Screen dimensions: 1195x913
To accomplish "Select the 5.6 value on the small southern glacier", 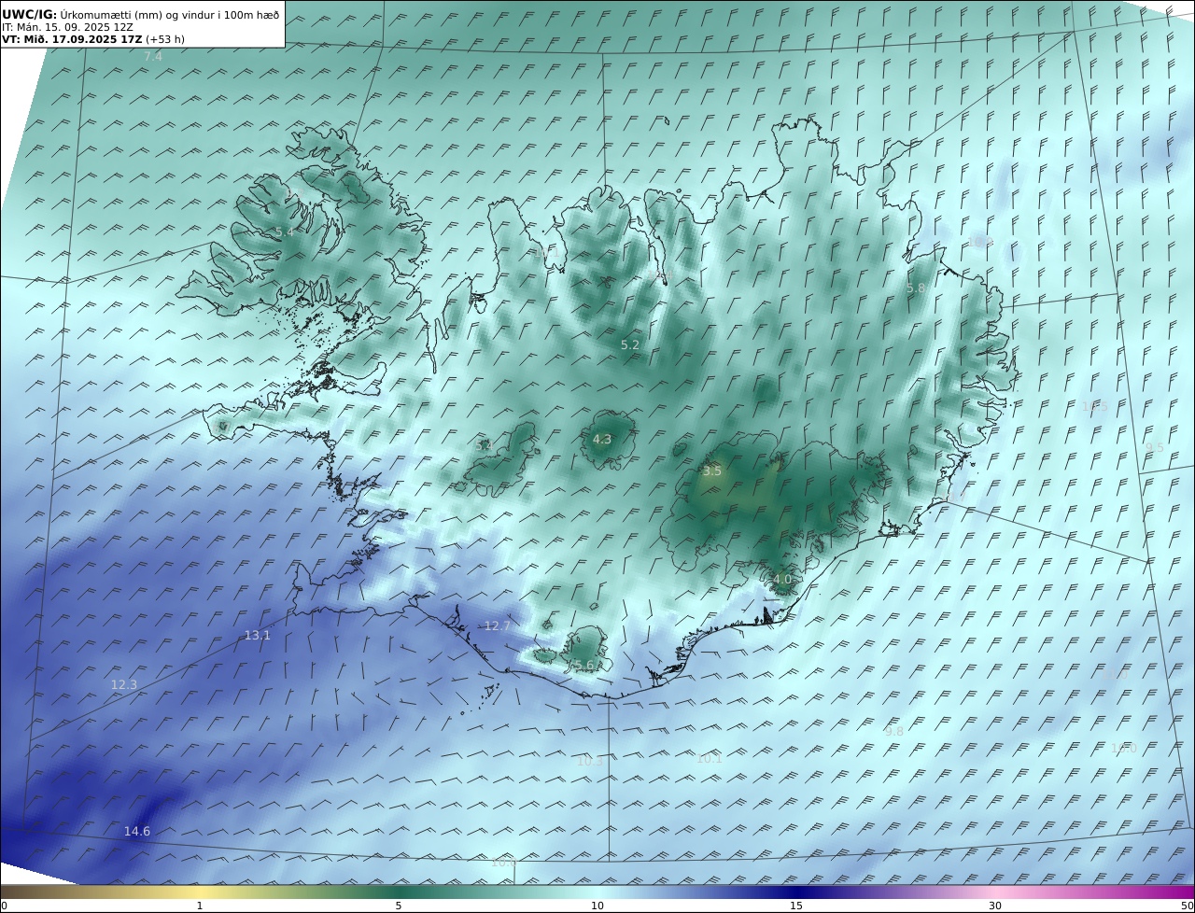I will (x=584, y=666).
